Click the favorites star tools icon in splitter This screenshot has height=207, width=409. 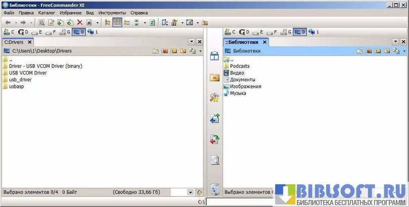(x=215, y=98)
